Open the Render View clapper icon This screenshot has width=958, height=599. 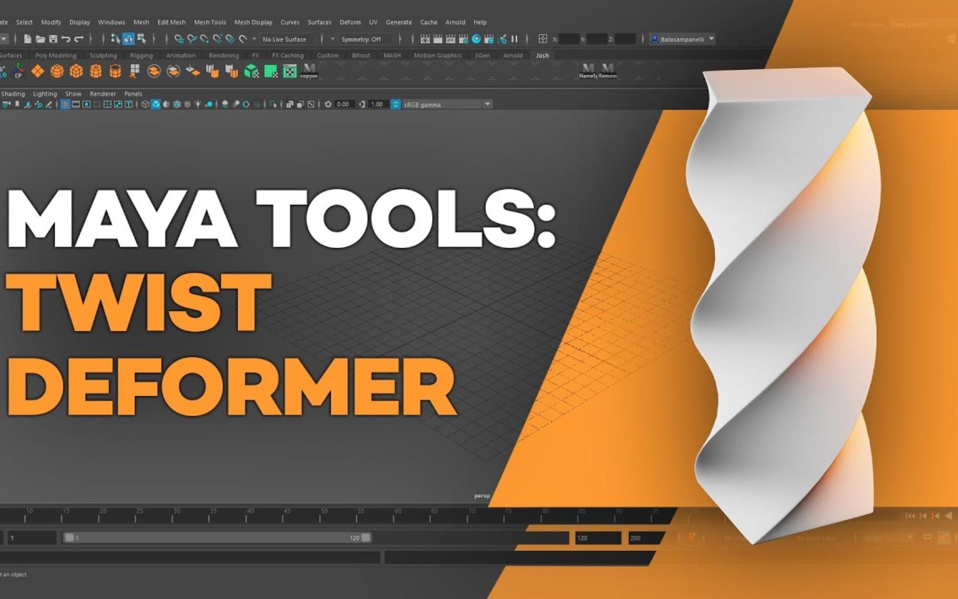[x=425, y=39]
